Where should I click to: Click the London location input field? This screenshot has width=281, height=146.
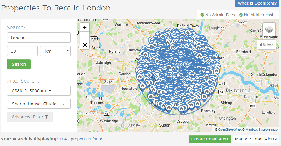(x=39, y=38)
